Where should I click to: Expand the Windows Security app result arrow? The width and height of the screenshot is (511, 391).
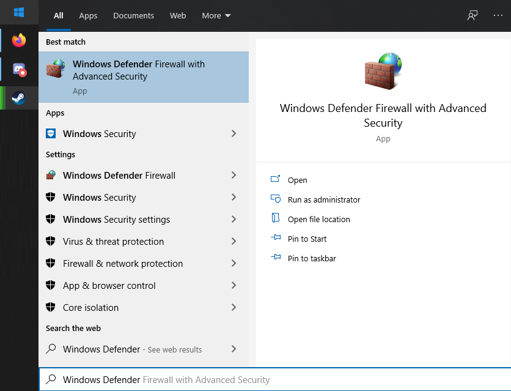click(x=233, y=134)
